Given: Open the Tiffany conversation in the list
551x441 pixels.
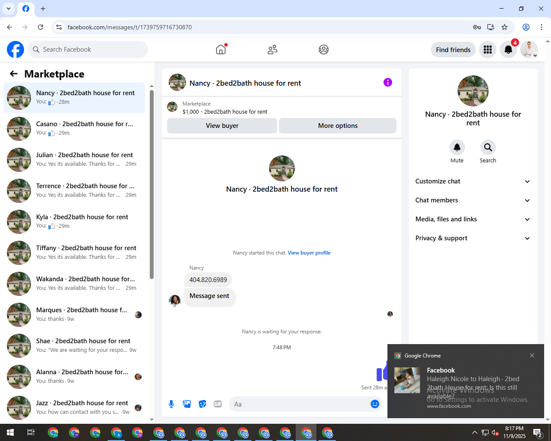Looking at the screenshot, I should 74,253.
